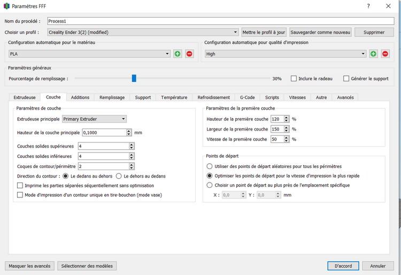Image resolution: width=401 pixels, height=275 pixels.
Task: Select Choisir un point de départ spécifique radio
Action: point(210,185)
